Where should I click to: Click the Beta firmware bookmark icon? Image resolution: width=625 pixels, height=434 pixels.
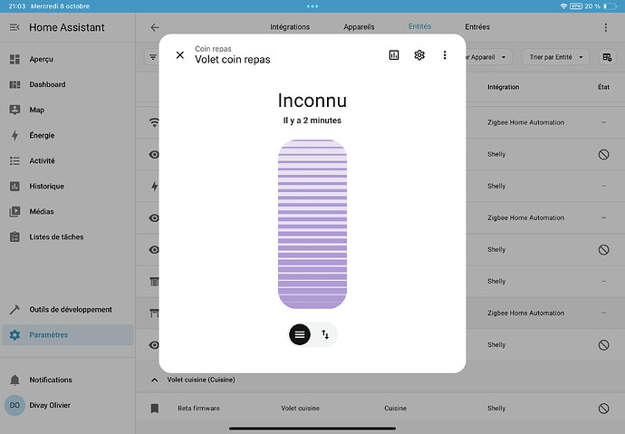(x=155, y=408)
